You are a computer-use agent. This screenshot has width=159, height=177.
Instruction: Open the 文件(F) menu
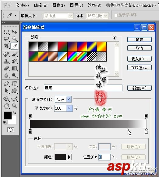[22, 5]
